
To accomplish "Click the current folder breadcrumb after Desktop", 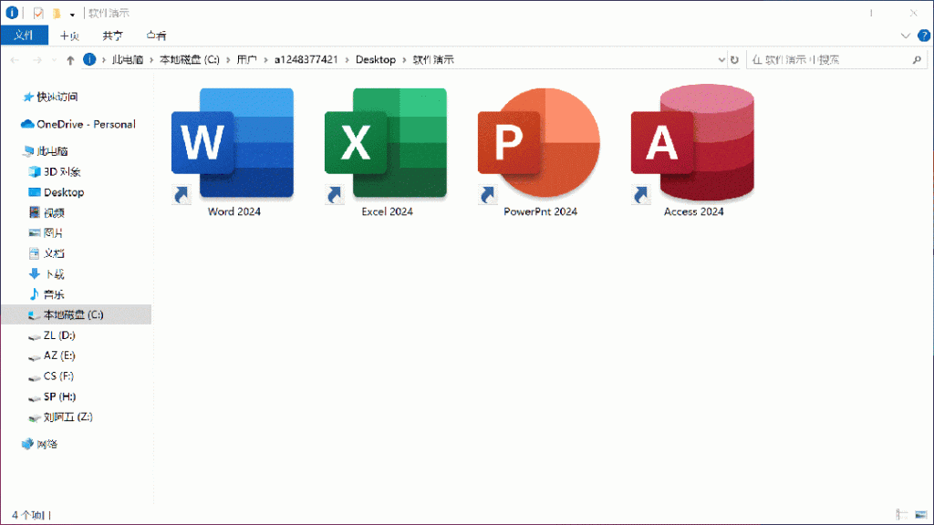I will (x=433, y=59).
